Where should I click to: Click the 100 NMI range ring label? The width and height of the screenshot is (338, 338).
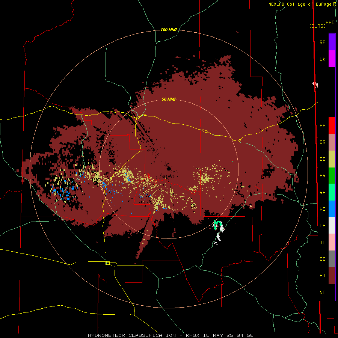[x=169, y=30]
